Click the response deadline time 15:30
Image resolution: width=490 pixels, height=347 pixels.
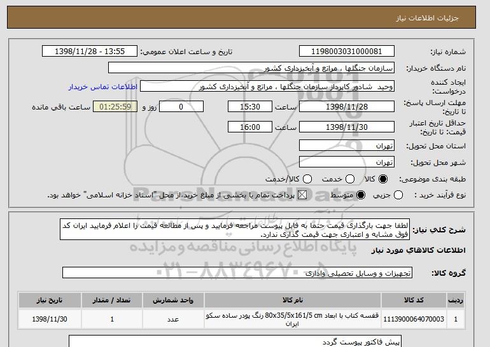(x=250, y=106)
